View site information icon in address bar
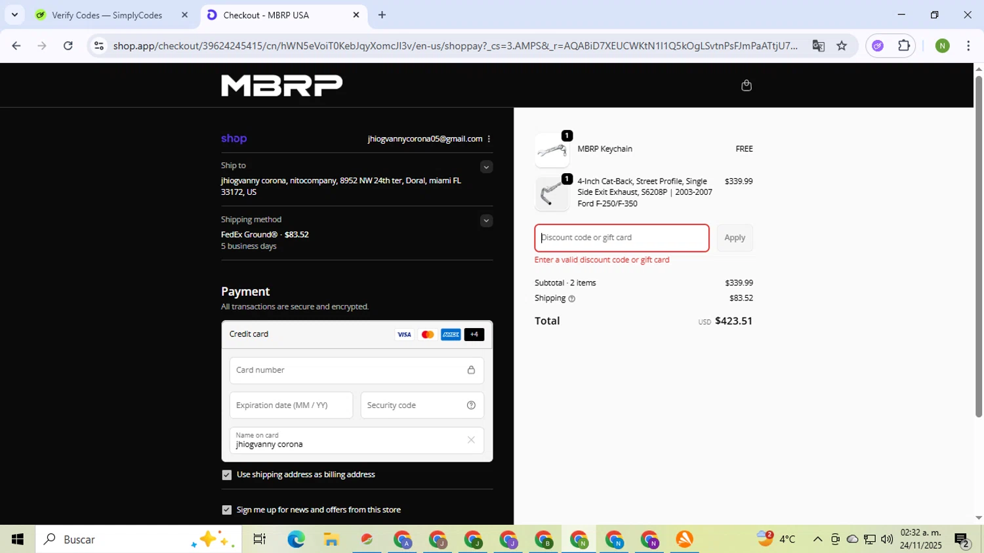The image size is (984, 553). 99,46
